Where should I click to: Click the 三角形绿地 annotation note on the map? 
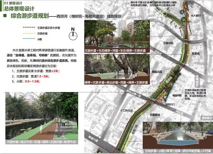[195, 95]
